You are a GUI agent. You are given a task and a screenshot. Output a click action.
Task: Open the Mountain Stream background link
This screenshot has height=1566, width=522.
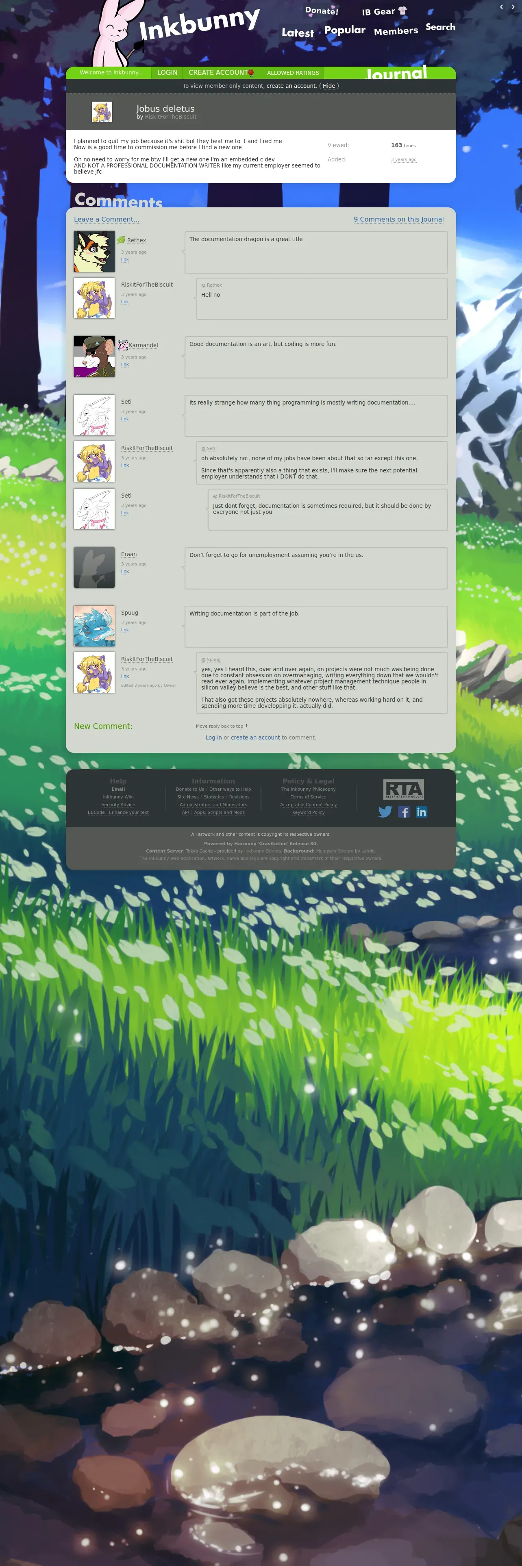(334, 851)
